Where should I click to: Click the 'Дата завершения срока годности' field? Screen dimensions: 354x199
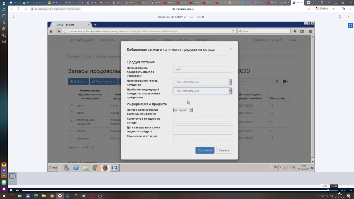[202, 129]
